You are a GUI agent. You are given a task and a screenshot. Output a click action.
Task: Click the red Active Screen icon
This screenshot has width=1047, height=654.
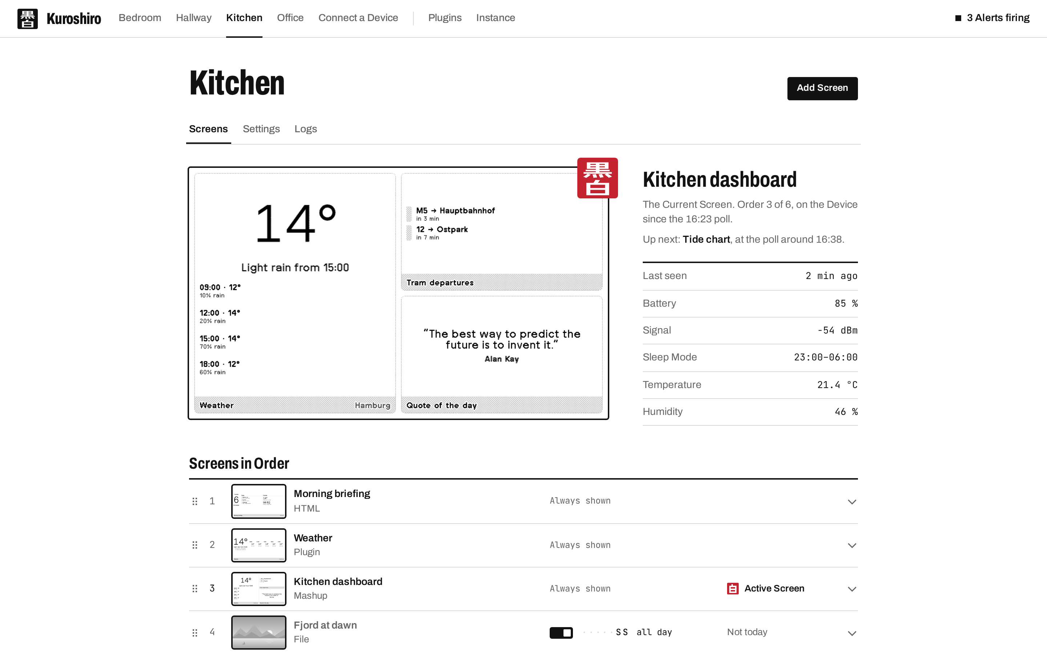coord(733,589)
